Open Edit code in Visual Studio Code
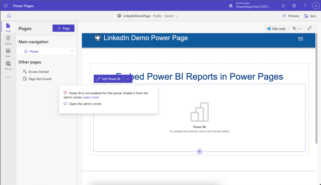The width and height of the screenshot is (321, 185). tap(276, 28)
